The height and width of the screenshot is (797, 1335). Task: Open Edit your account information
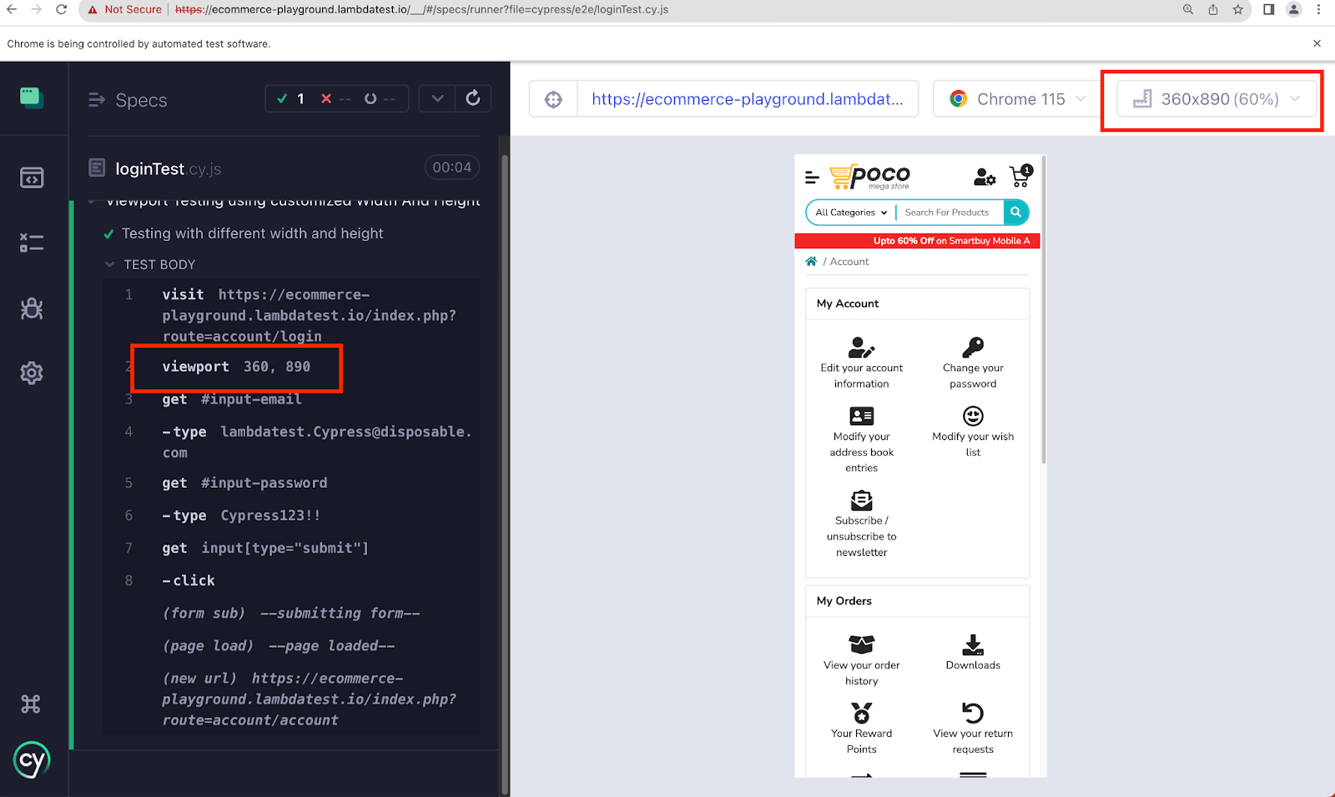click(861, 361)
